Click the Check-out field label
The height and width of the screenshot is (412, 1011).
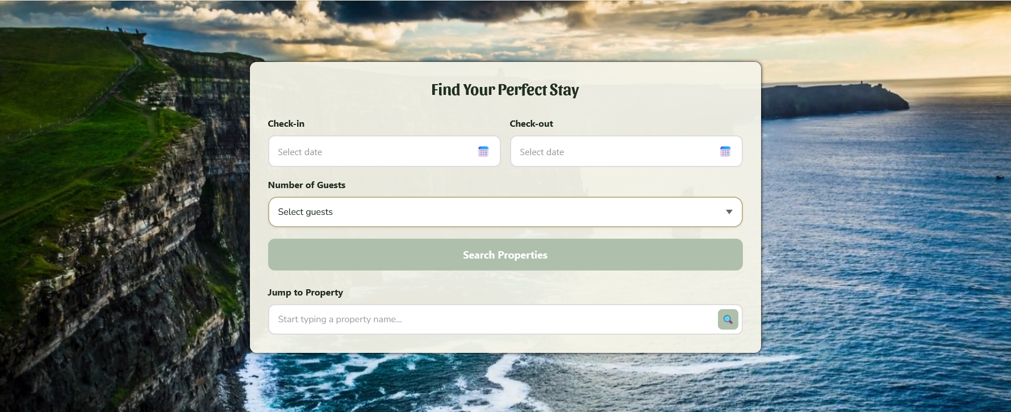[x=531, y=124]
